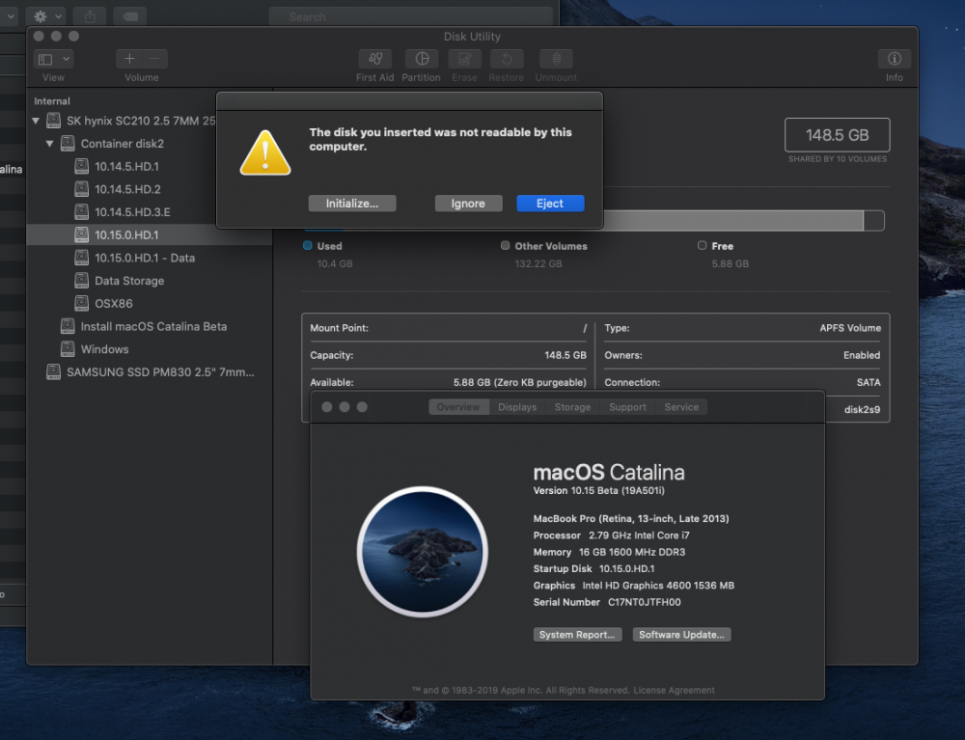This screenshot has height=740, width=965.
Task: Click the add Volume plus button
Action: pos(129,59)
